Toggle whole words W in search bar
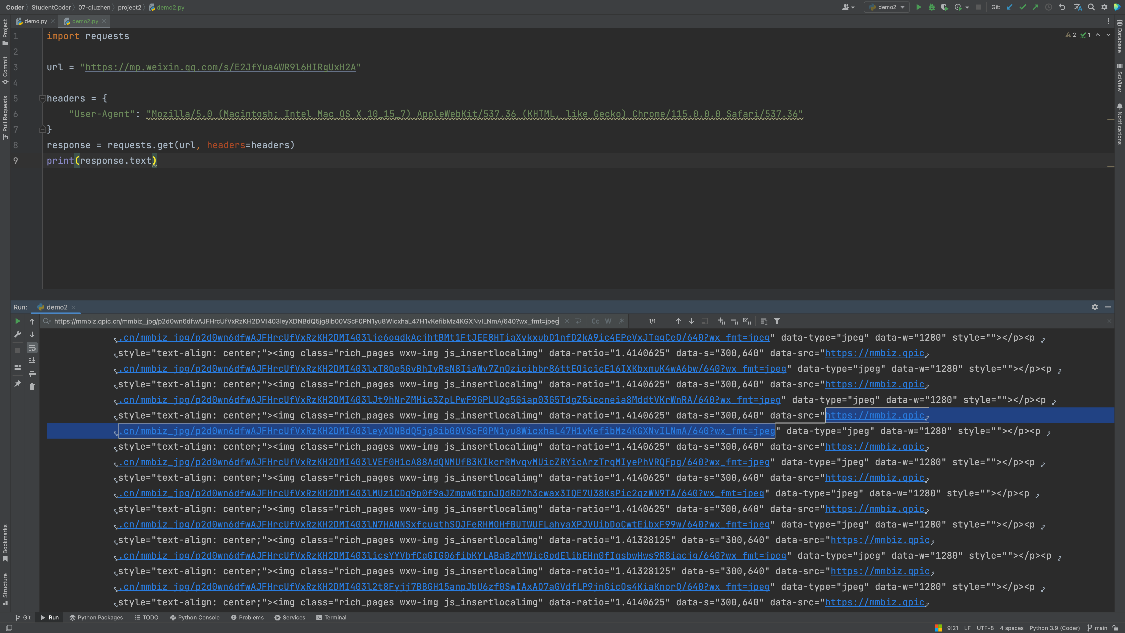This screenshot has width=1125, height=633. tap(608, 321)
